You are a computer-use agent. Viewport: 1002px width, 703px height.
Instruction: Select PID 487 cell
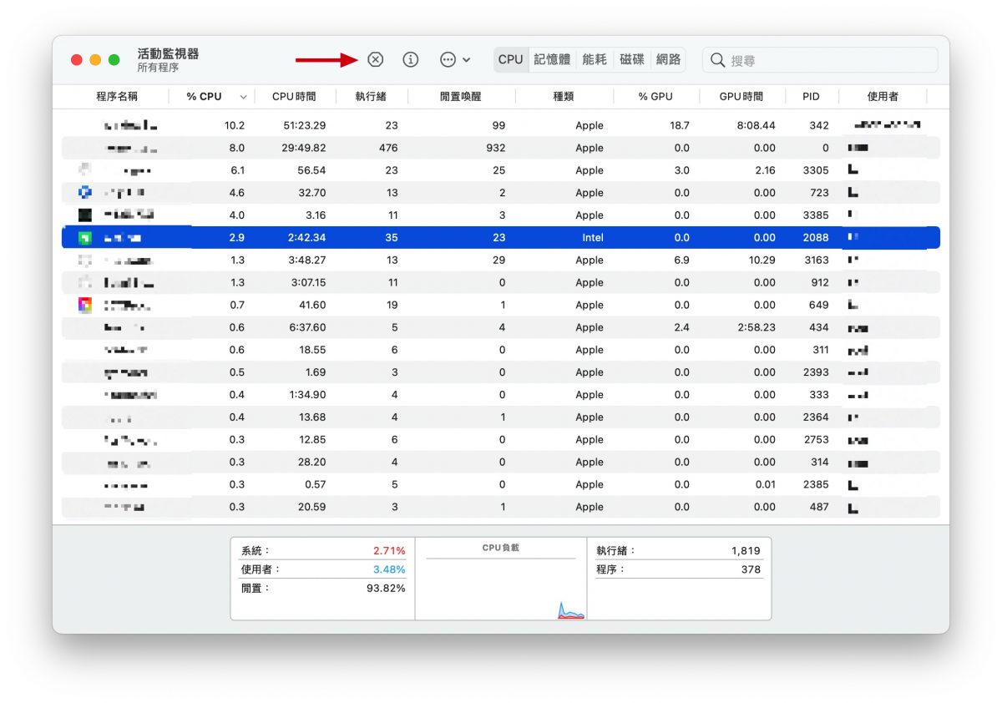(819, 508)
